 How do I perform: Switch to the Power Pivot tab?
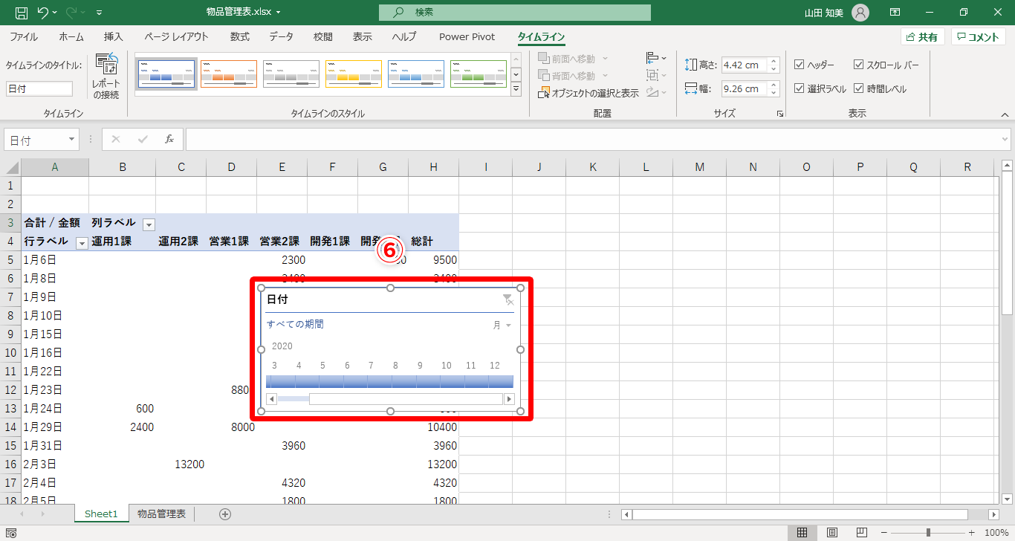467,37
